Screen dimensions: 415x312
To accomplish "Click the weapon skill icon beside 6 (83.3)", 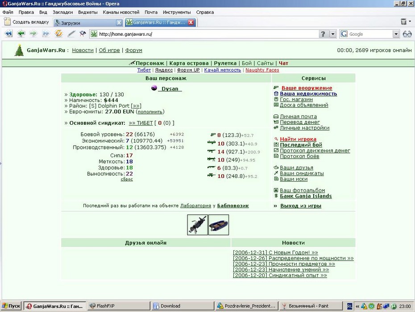I will click(x=211, y=168).
